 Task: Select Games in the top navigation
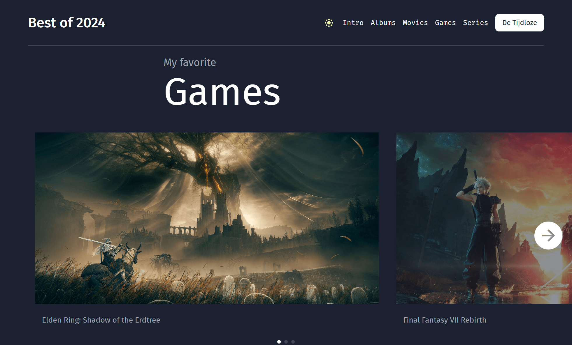(x=445, y=23)
